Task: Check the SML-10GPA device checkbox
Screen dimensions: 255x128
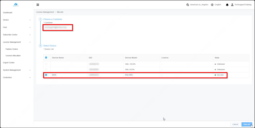Action: (46, 64)
